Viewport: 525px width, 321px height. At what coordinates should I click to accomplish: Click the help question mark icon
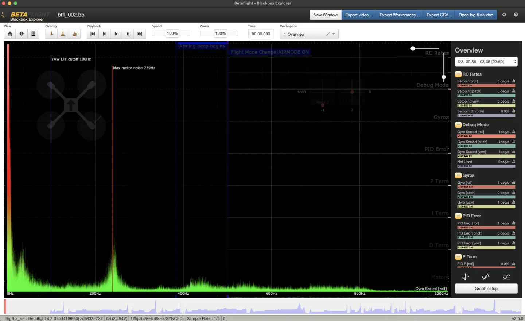point(516,15)
